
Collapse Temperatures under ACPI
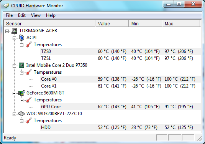22,45
